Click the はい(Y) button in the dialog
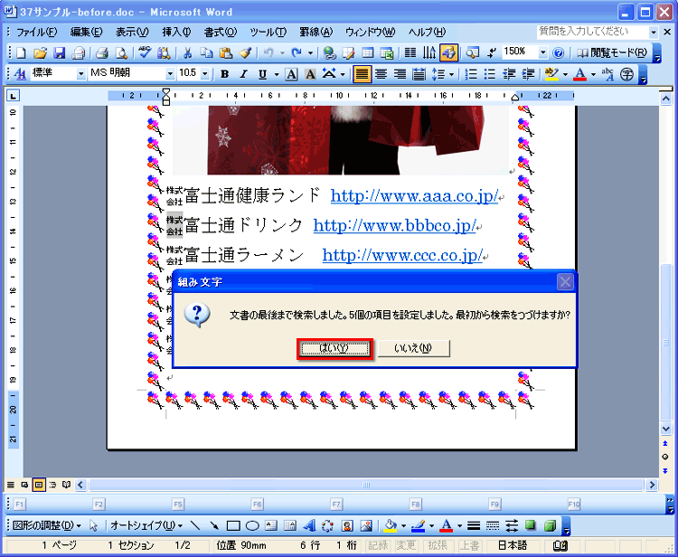Screen dimensions: 678x557 click(334, 348)
